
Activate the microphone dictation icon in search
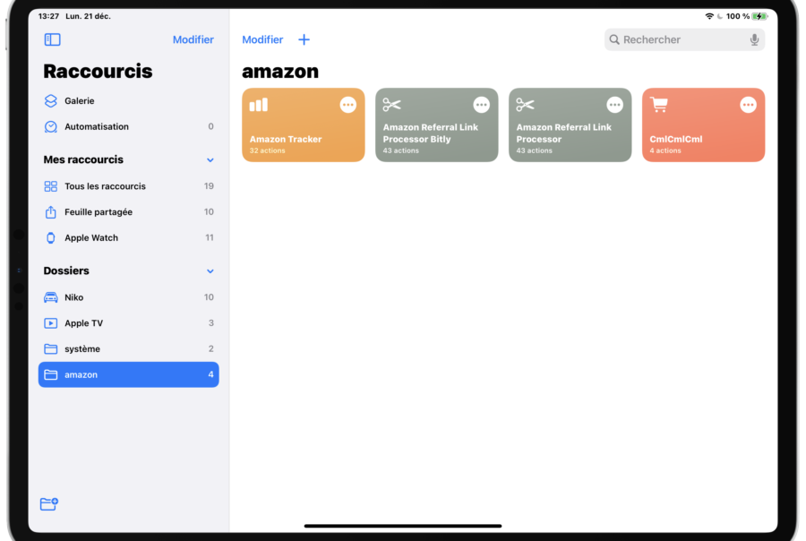tap(754, 39)
